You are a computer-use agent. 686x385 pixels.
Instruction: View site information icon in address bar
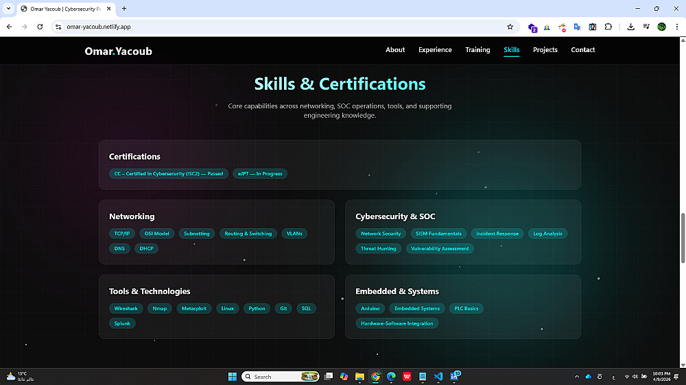58,27
